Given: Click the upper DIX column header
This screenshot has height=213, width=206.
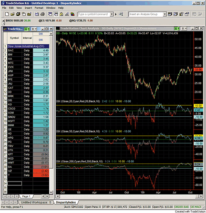Looking at the screenshot, I should [41, 34].
